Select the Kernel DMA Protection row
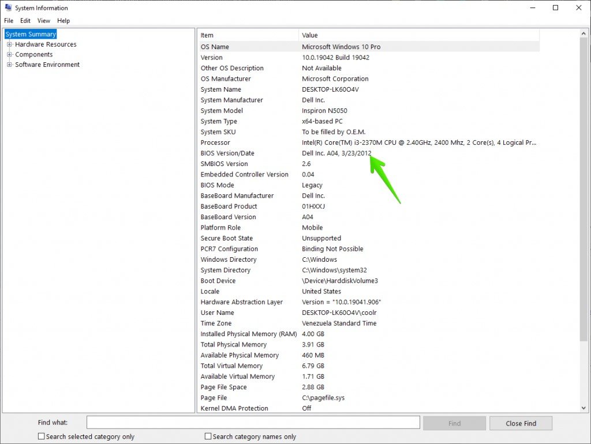This screenshot has width=591, height=444. pyautogui.click(x=369, y=408)
